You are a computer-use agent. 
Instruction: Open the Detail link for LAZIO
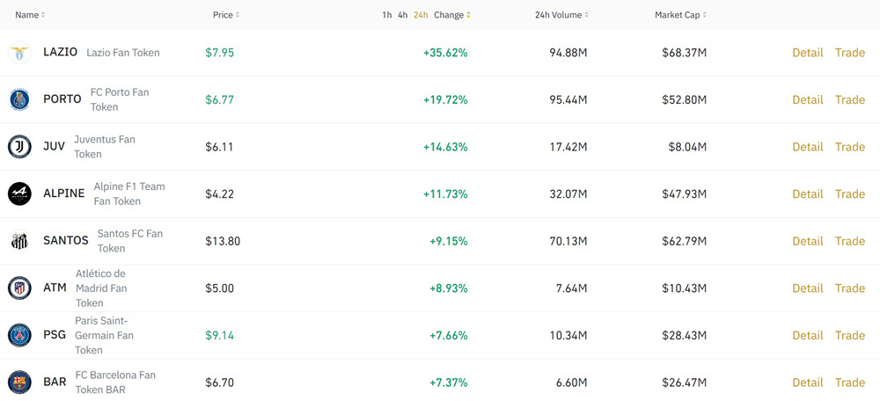tap(808, 53)
